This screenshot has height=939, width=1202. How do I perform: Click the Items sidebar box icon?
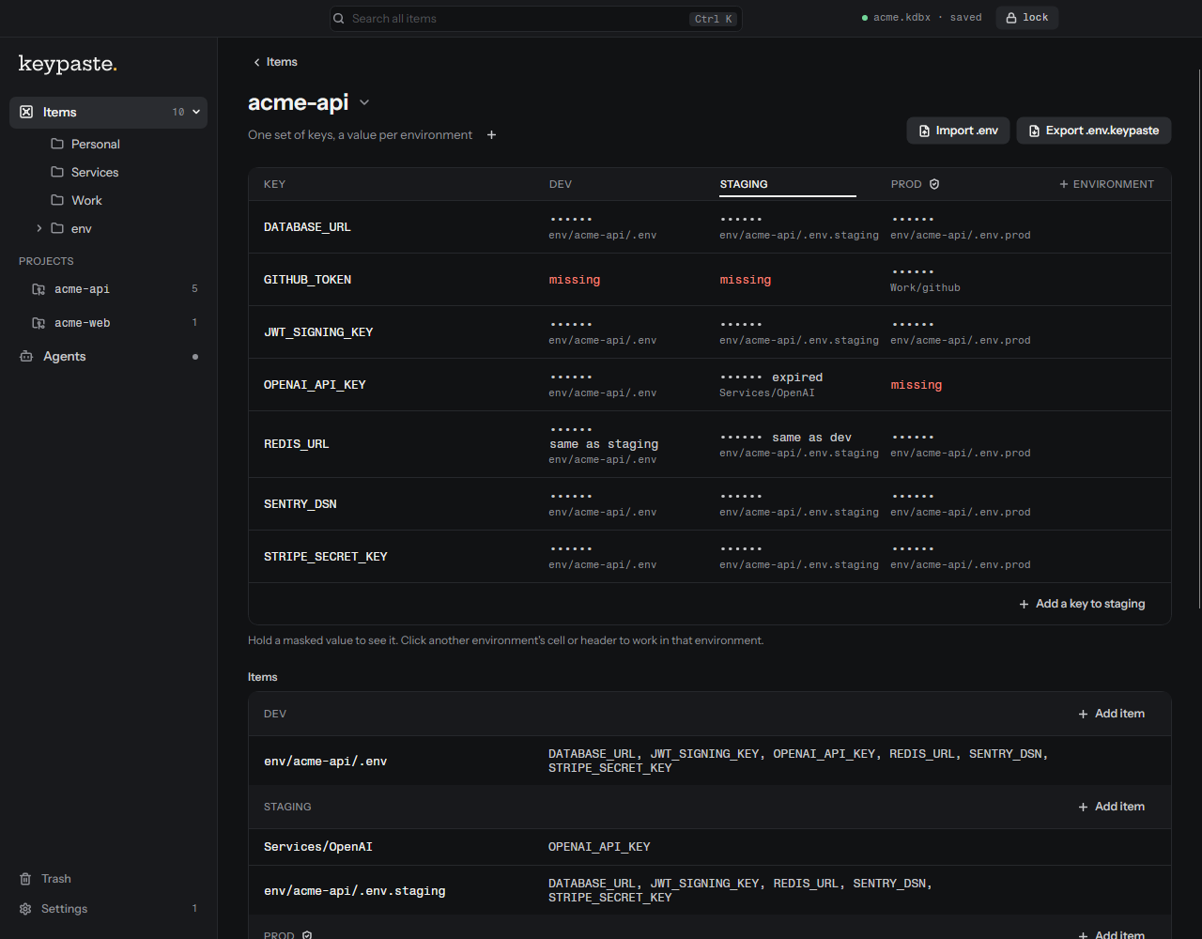click(26, 112)
